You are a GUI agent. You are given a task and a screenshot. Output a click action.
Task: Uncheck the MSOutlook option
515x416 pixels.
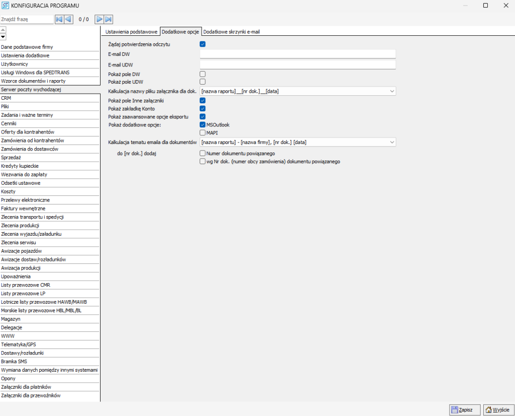pyautogui.click(x=203, y=124)
